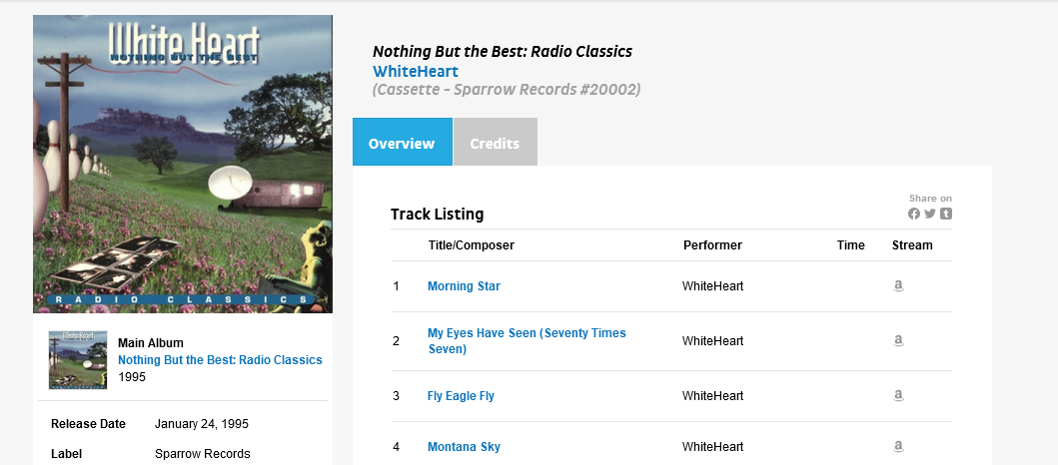Click the Time column header
Screen dimensions: 1058x465
click(x=851, y=245)
